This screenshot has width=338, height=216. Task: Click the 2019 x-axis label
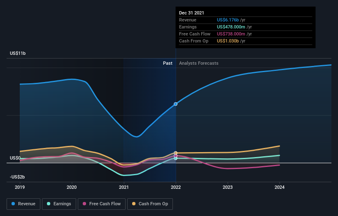point(20,187)
